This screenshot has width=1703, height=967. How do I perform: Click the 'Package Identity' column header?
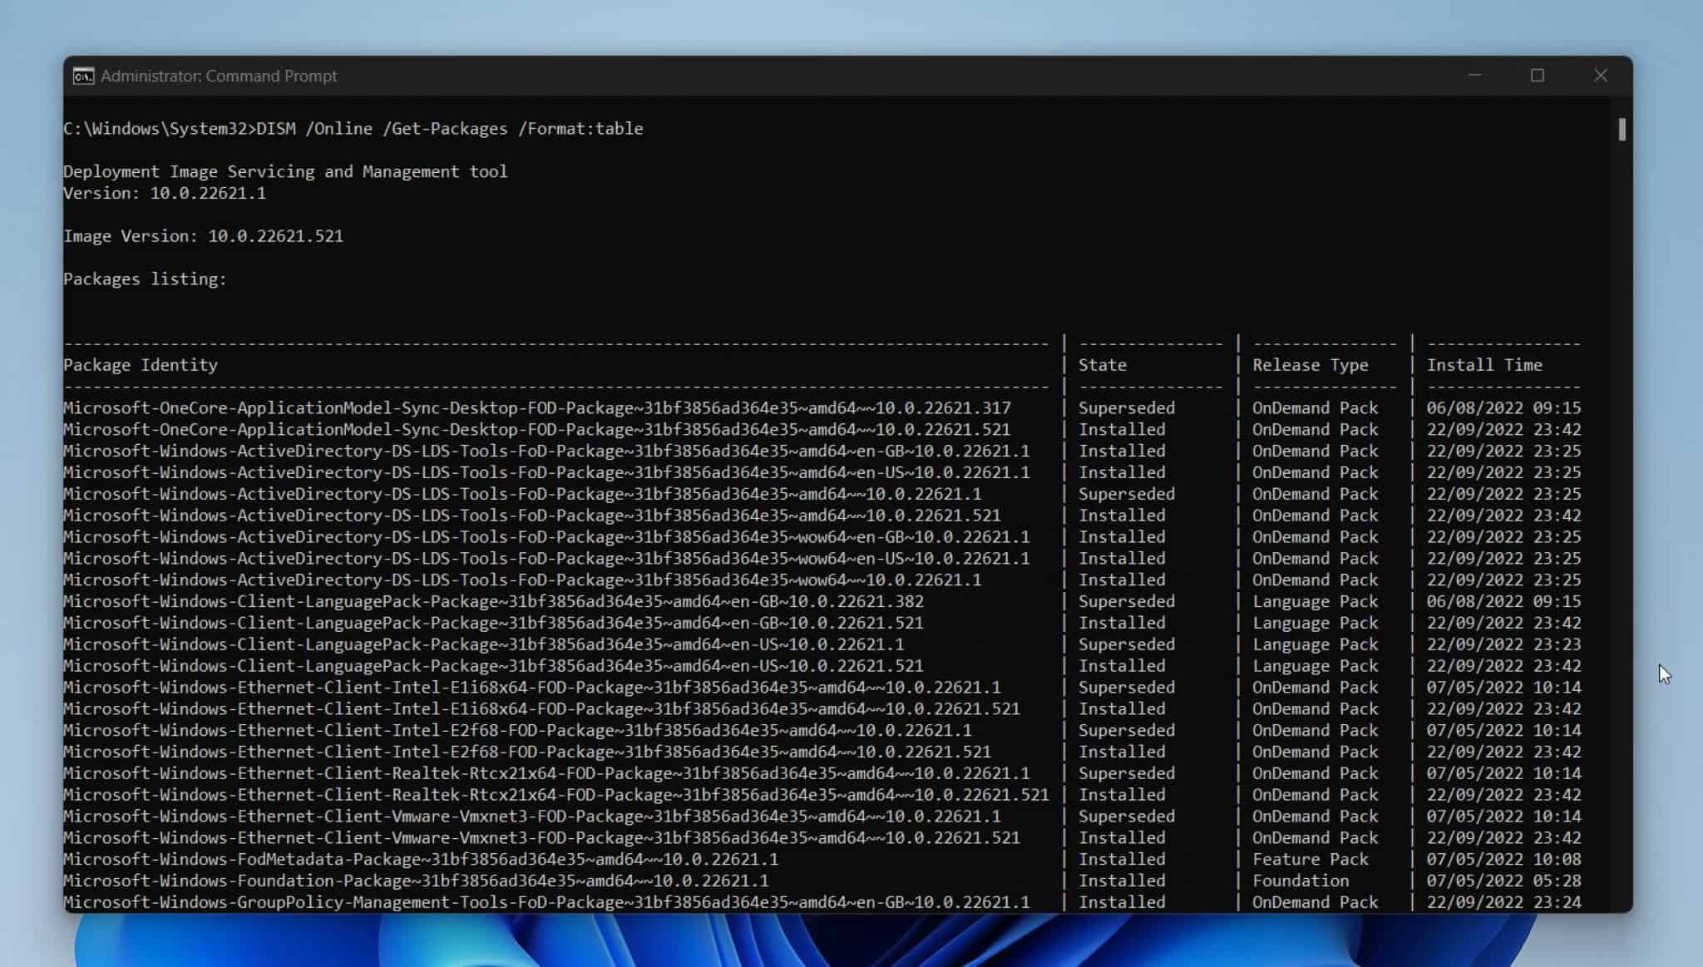point(141,365)
